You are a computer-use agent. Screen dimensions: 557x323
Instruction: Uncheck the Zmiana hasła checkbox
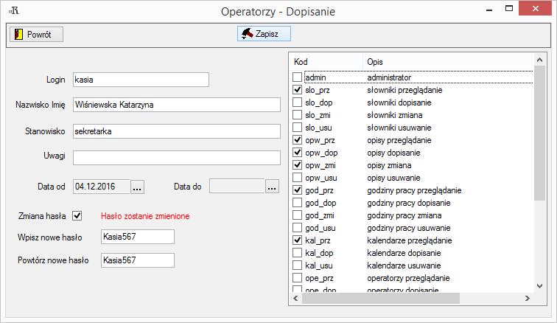click(x=77, y=216)
